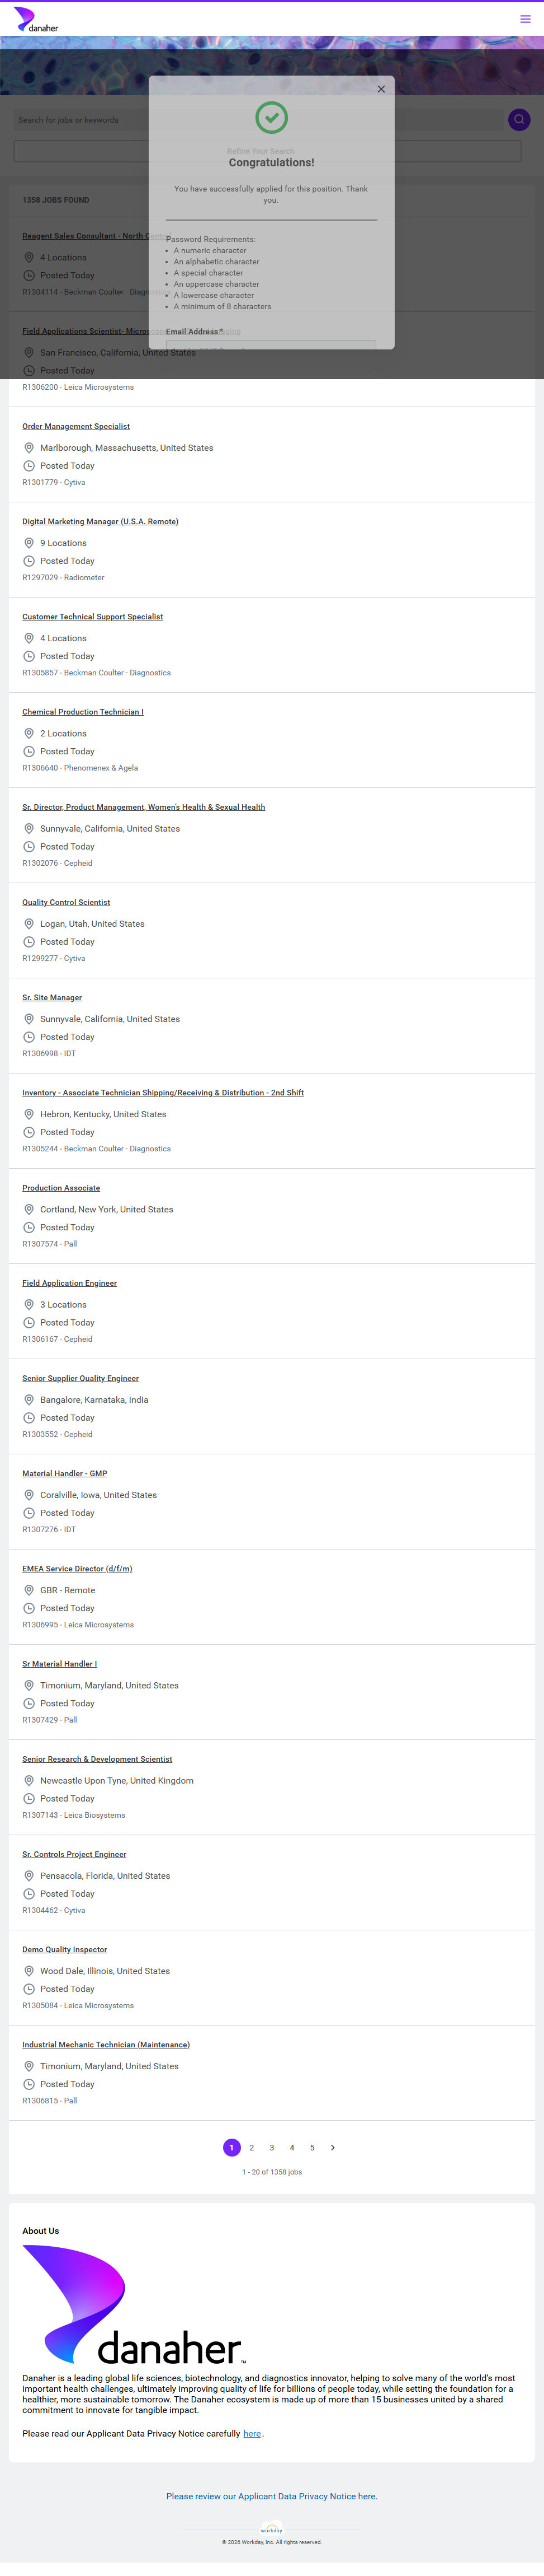Go to page 2 of results
Viewport: 544px width, 2576px height.
click(252, 2147)
